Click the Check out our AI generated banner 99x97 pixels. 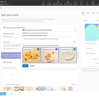point(11,55)
